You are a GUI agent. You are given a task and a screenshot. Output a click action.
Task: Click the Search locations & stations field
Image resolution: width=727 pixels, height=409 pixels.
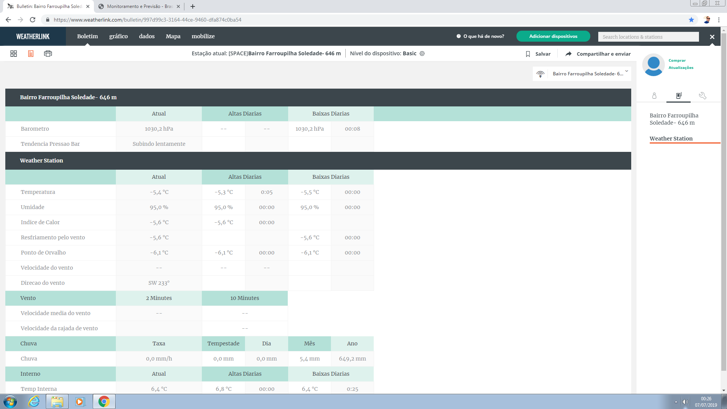(x=648, y=37)
